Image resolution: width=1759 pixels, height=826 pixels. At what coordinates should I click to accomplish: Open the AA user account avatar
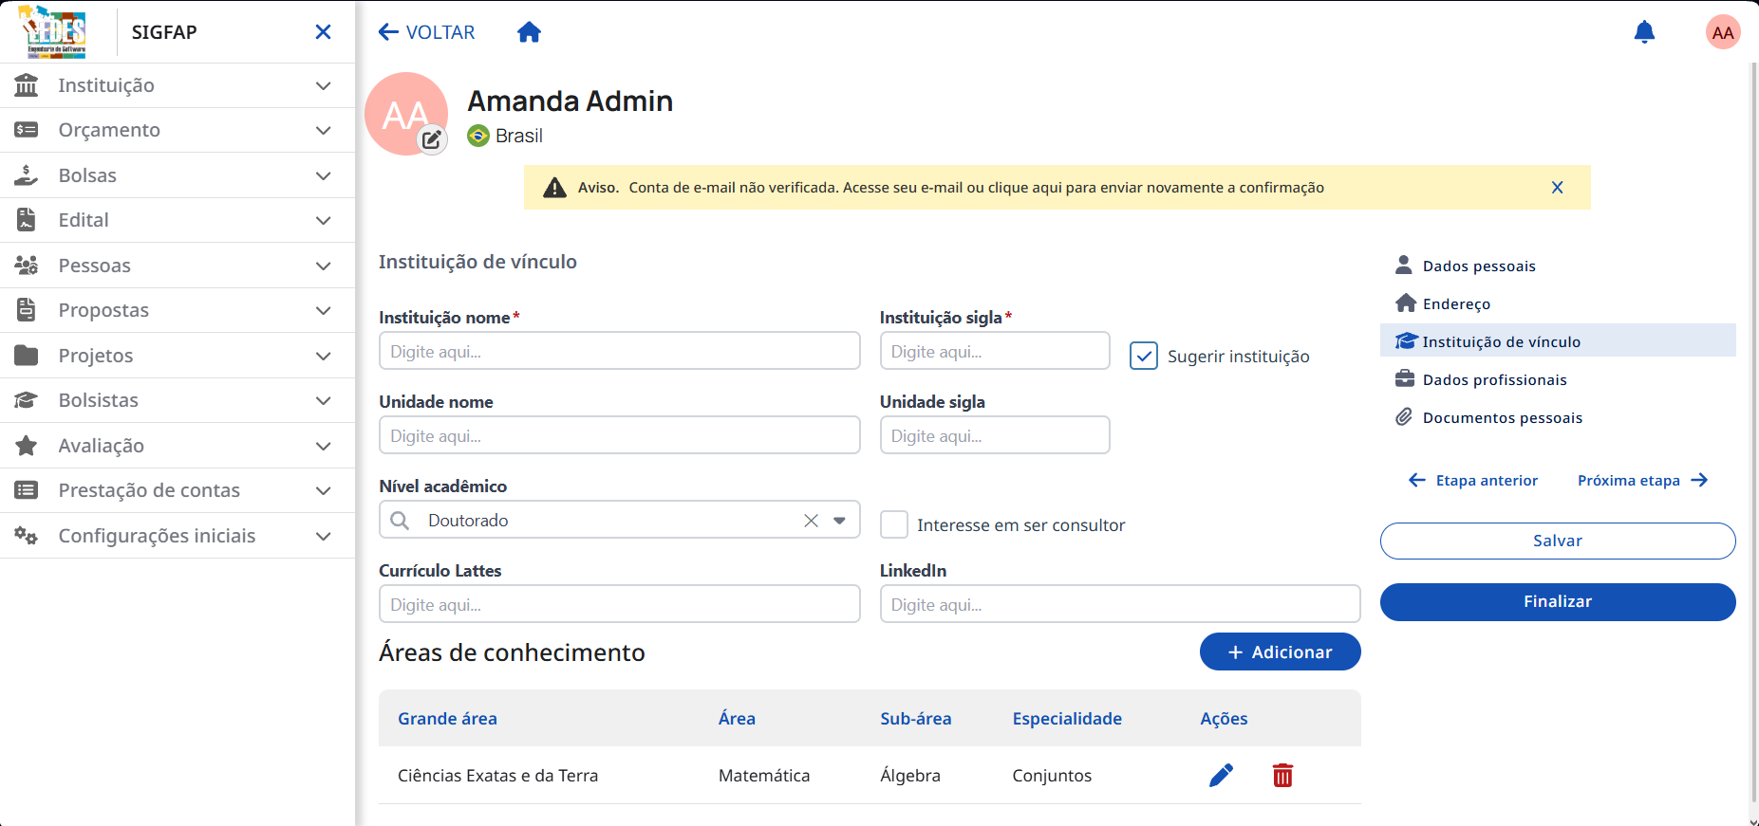1722,32
